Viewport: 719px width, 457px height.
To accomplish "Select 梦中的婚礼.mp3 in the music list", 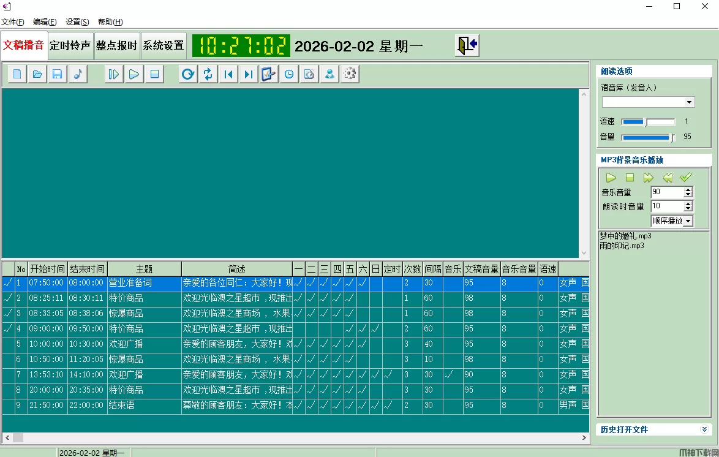I will click(625, 236).
